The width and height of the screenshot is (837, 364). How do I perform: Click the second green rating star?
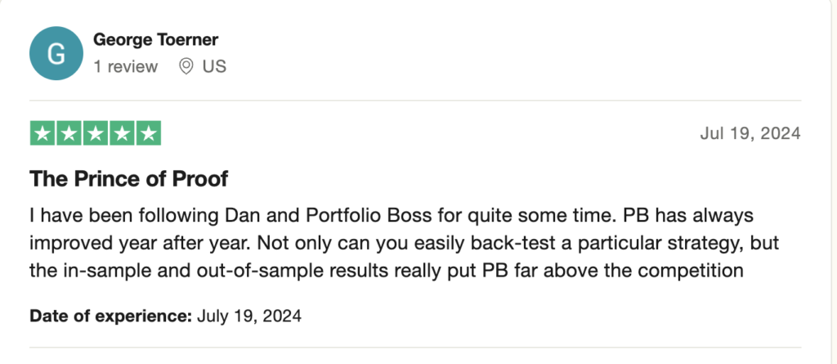(69, 133)
